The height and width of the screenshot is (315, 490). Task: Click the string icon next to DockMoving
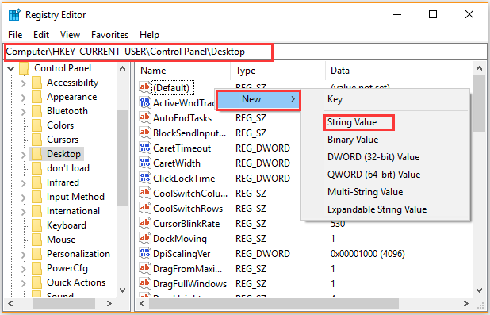tap(144, 238)
